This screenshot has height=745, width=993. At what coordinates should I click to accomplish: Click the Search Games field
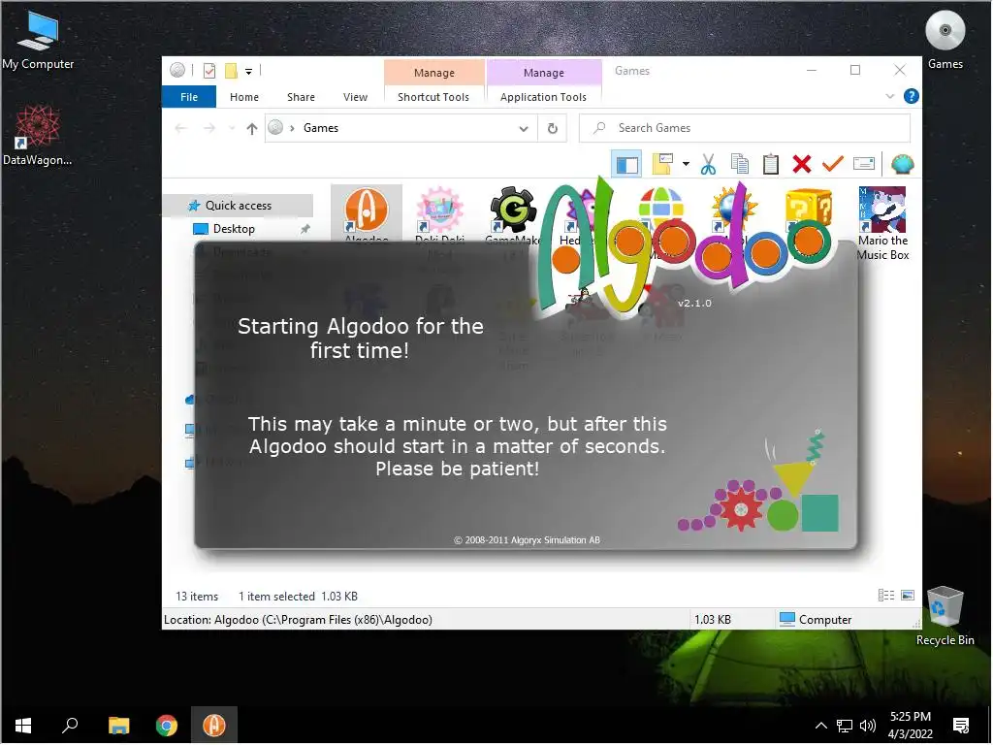point(745,128)
